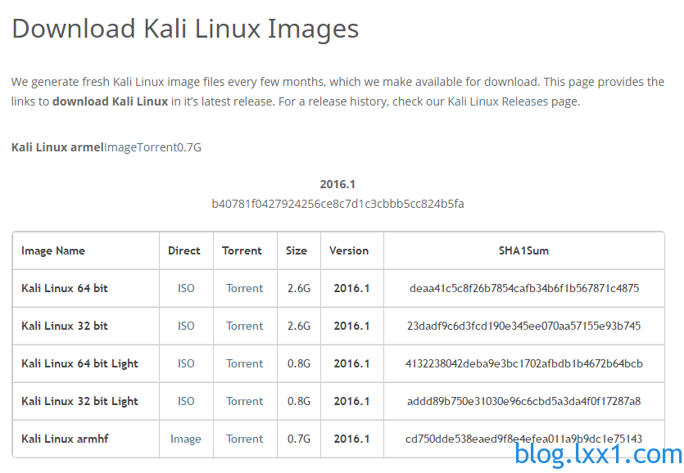Click the SHA1Sum column header

[524, 250]
